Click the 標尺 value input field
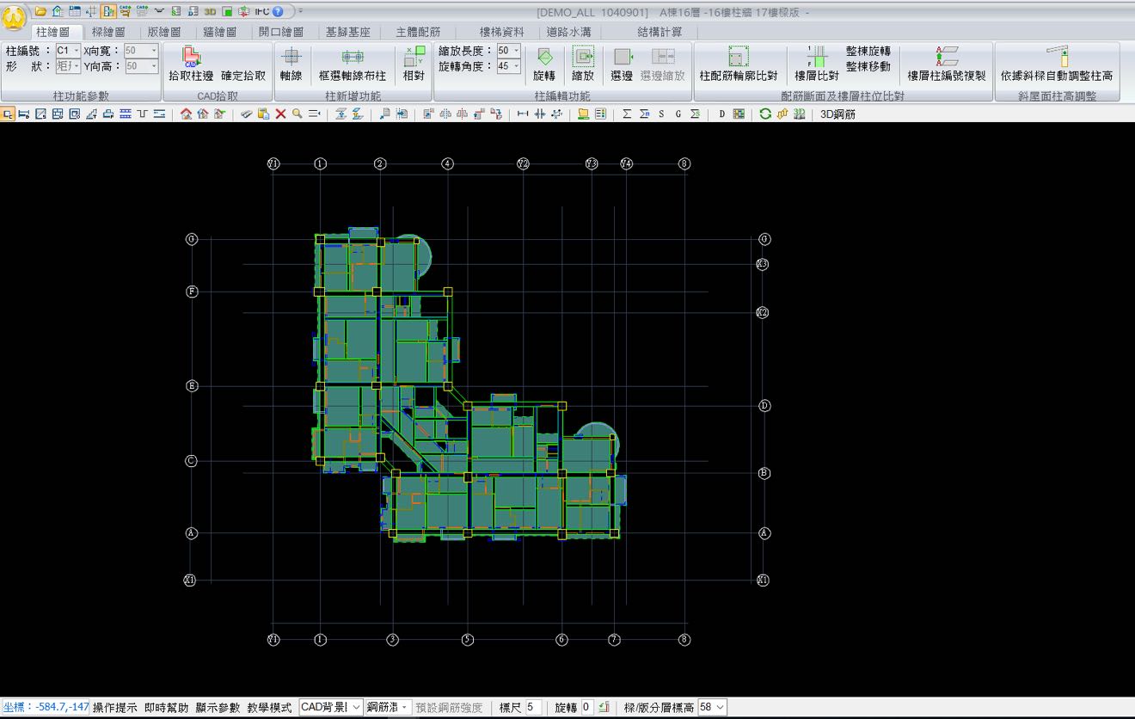This screenshot has height=719, width=1135. coord(533,708)
